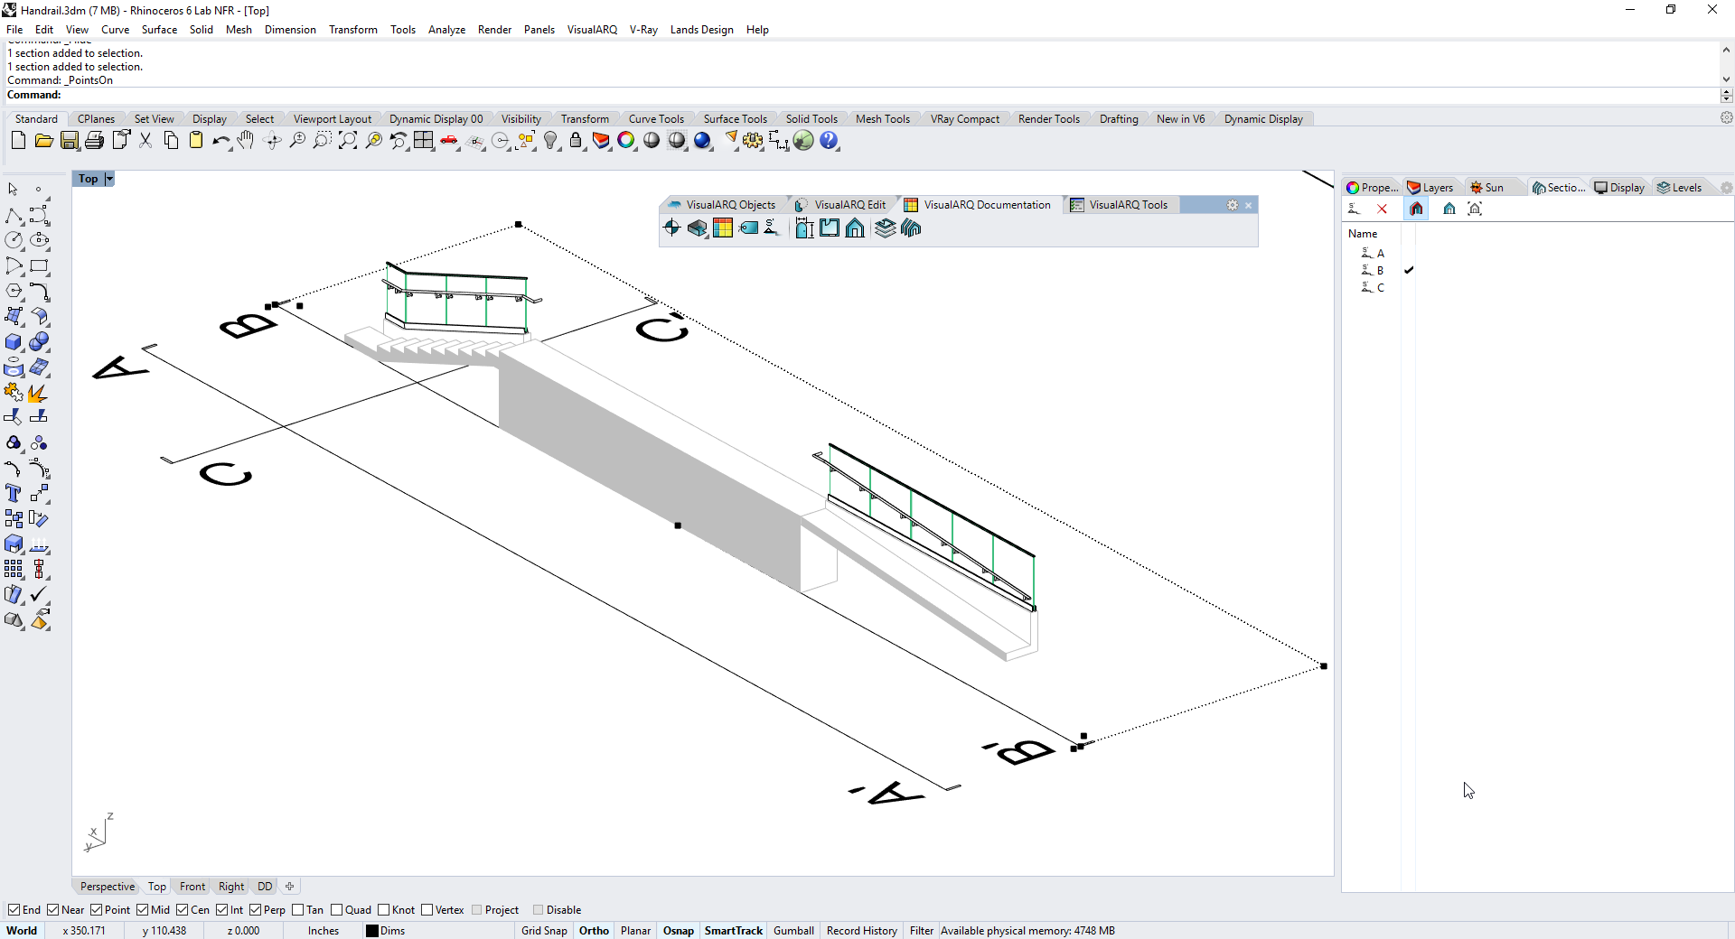
Task: Open the VisualARQ menu
Action: pyautogui.click(x=592, y=30)
